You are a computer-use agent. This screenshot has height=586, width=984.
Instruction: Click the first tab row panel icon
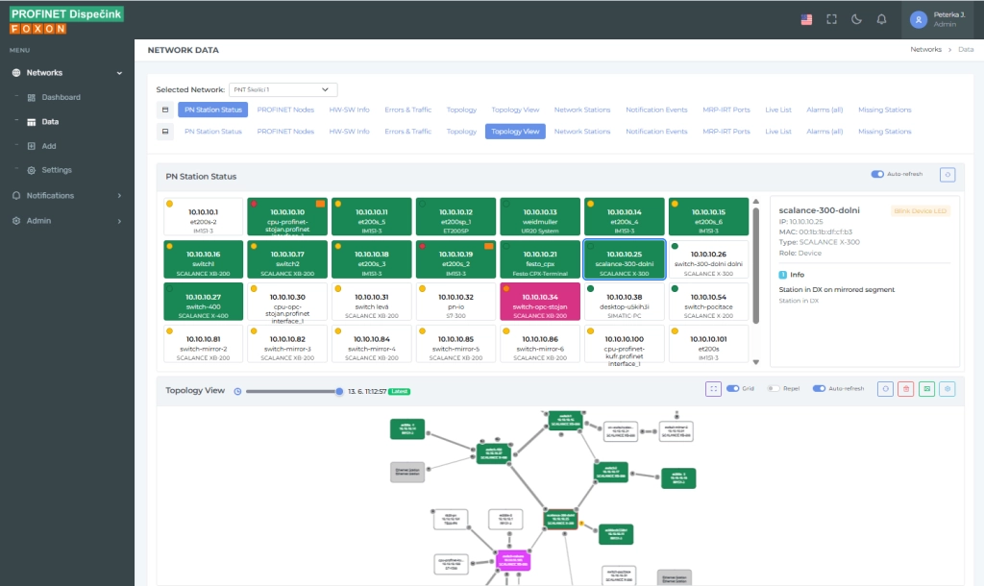[165, 110]
